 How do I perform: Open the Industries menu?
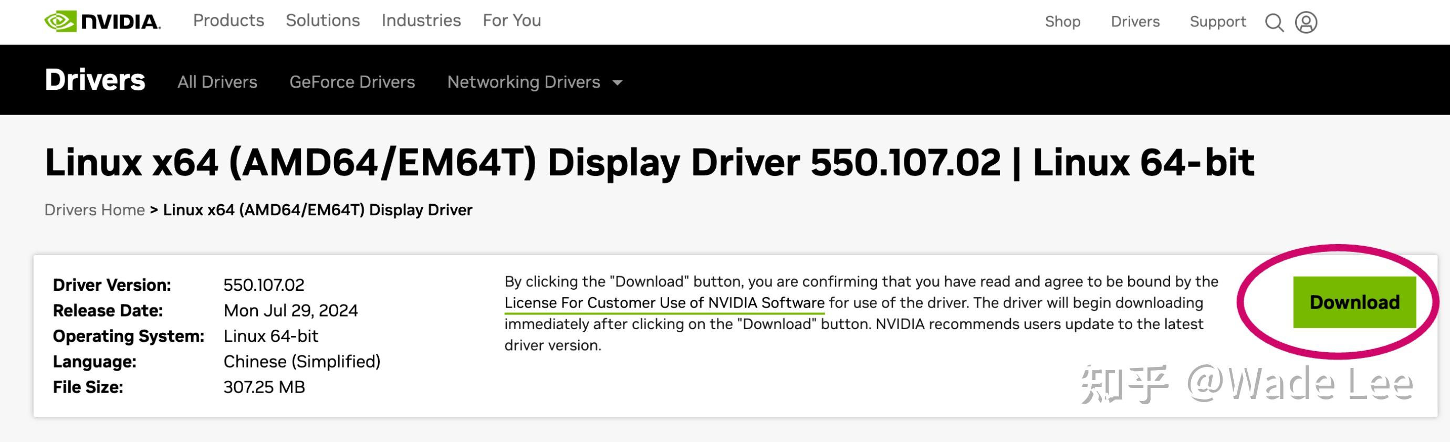click(x=421, y=20)
